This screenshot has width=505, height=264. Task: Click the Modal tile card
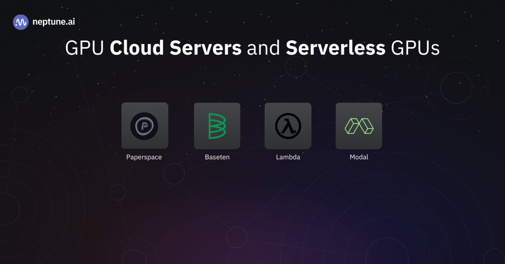(x=359, y=126)
